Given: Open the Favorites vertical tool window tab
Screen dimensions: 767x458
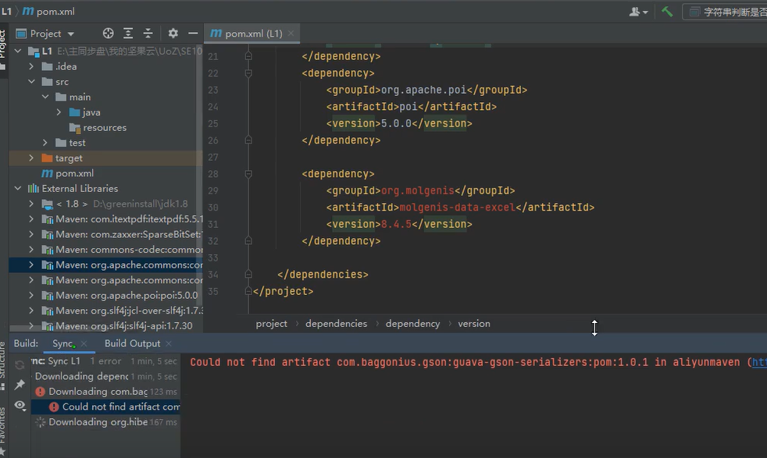Looking at the screenshot, I should pyautogui.click(x=3, y=430).
